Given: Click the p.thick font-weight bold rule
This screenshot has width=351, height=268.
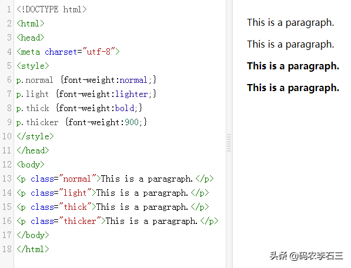Looking at the screenshot, I should [79, 108].
